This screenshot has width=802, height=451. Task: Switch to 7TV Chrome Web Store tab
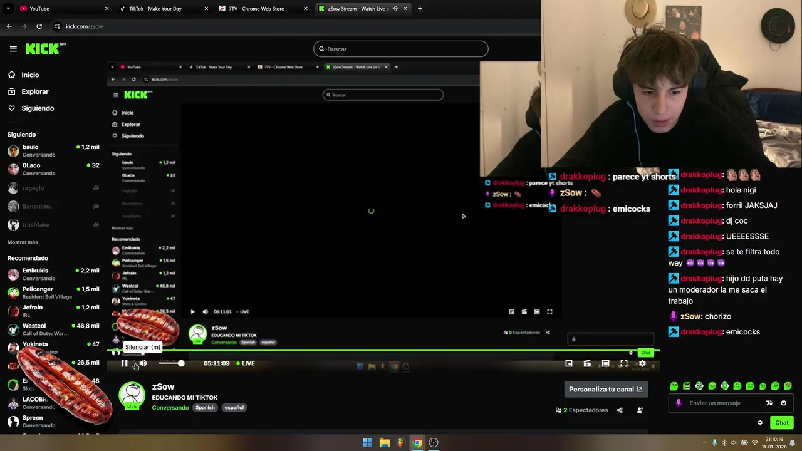263,8
